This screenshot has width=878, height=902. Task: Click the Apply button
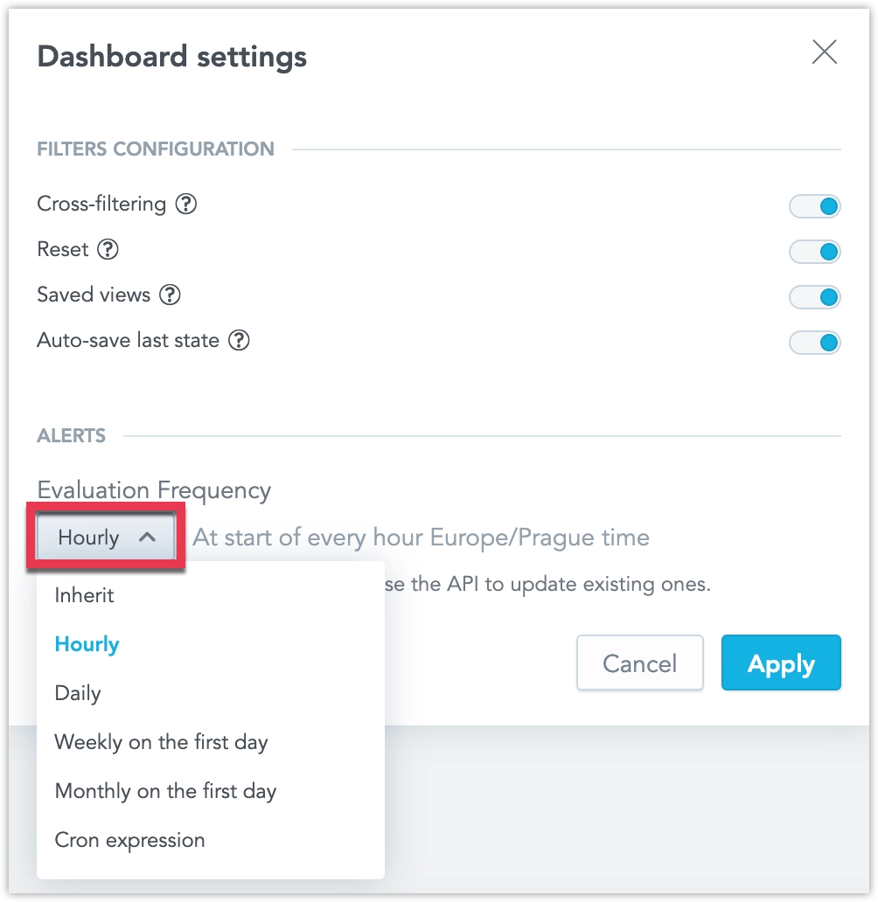(780, 663)
